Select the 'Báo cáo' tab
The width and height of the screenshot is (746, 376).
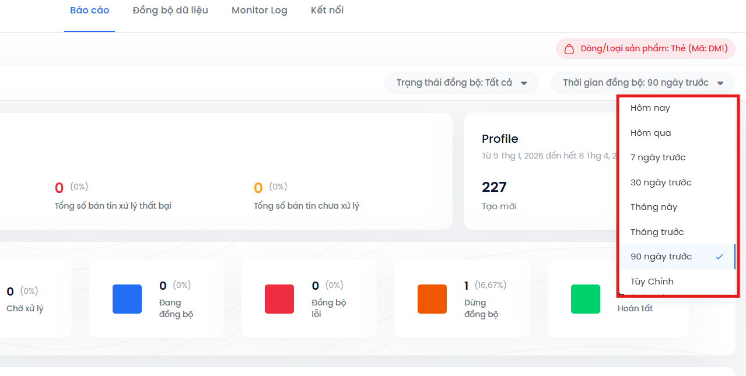pyautogui.click(x=89, y=10)
